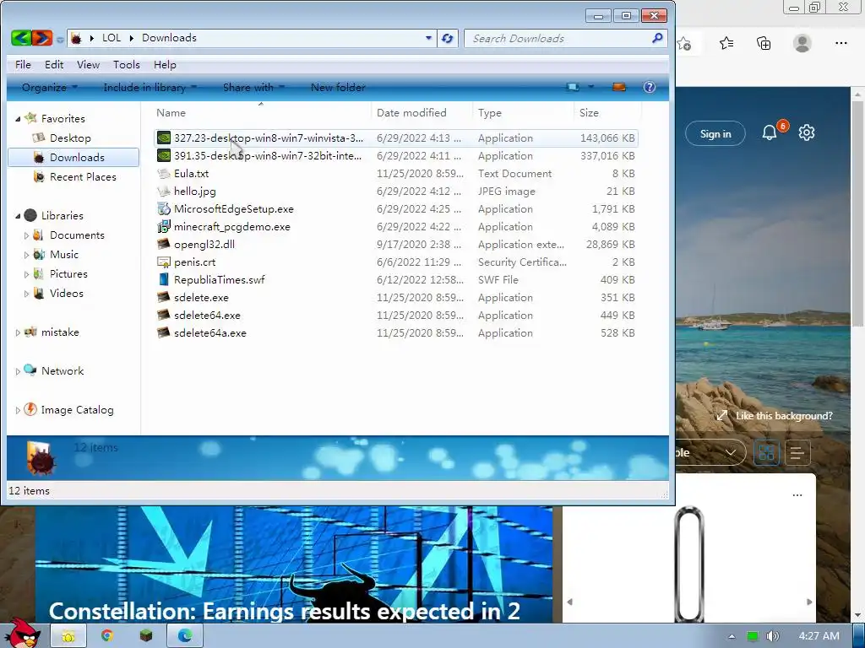Refresh the Downloads folder view
Image resolution: width=865 pixels, height=648 pixels.
click(x=448, y=38)
